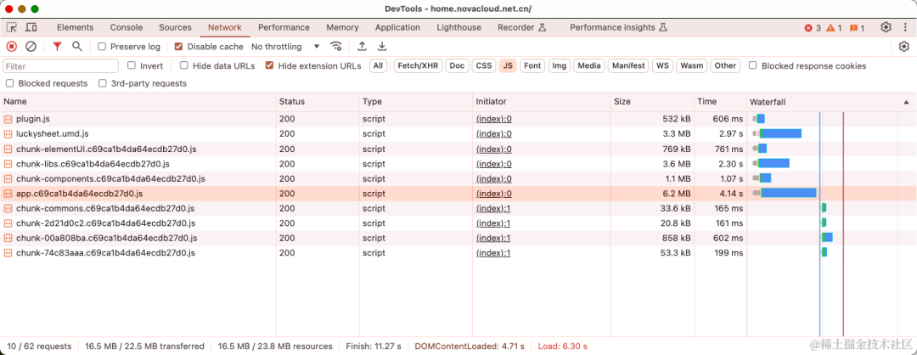This screenshot has height=355, width=917.
Task: Open the No throttling dropdown
Action: coord(285,46)
